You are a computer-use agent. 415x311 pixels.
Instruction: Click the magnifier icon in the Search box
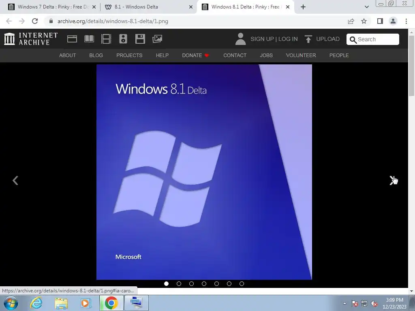pyautogui.click(x=353, y=40)
